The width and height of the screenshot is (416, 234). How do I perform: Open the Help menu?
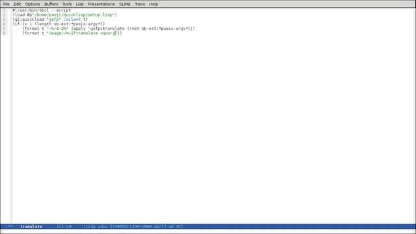153,4
